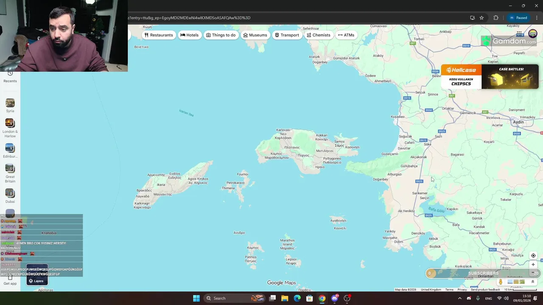Click the Söke town label
Screen dimensions: 543x305
[428, 144]
